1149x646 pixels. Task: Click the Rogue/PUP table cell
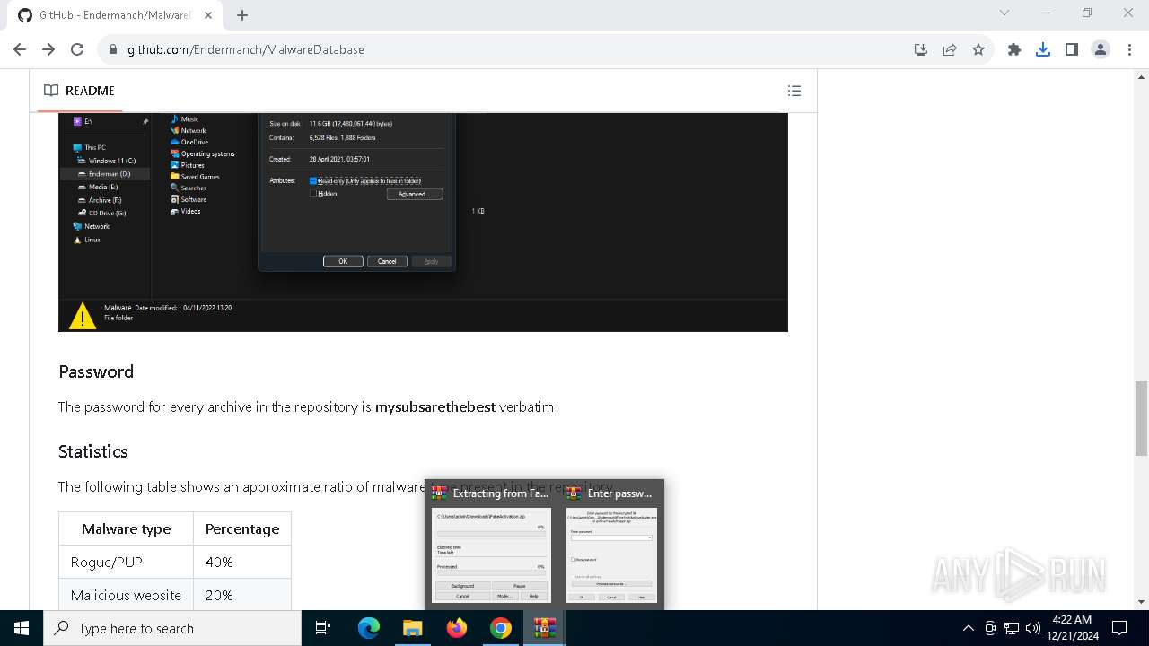point(126,562)
